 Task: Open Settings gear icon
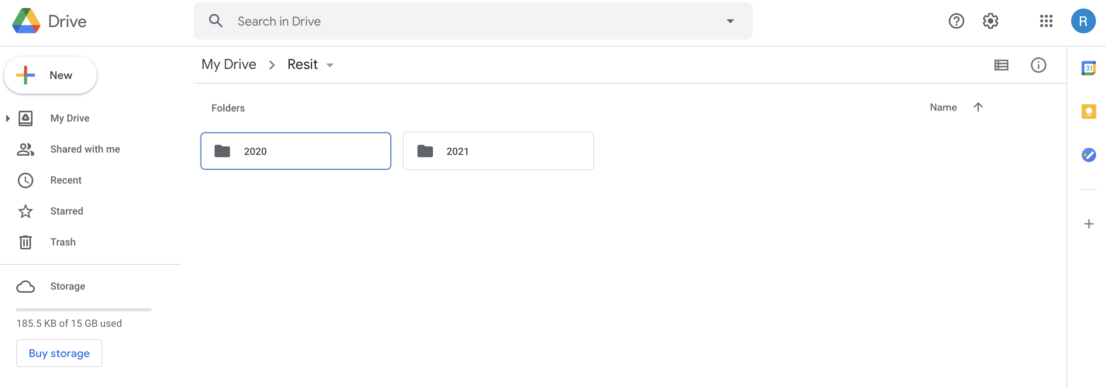pyautogui.click(x=990, y=21)
